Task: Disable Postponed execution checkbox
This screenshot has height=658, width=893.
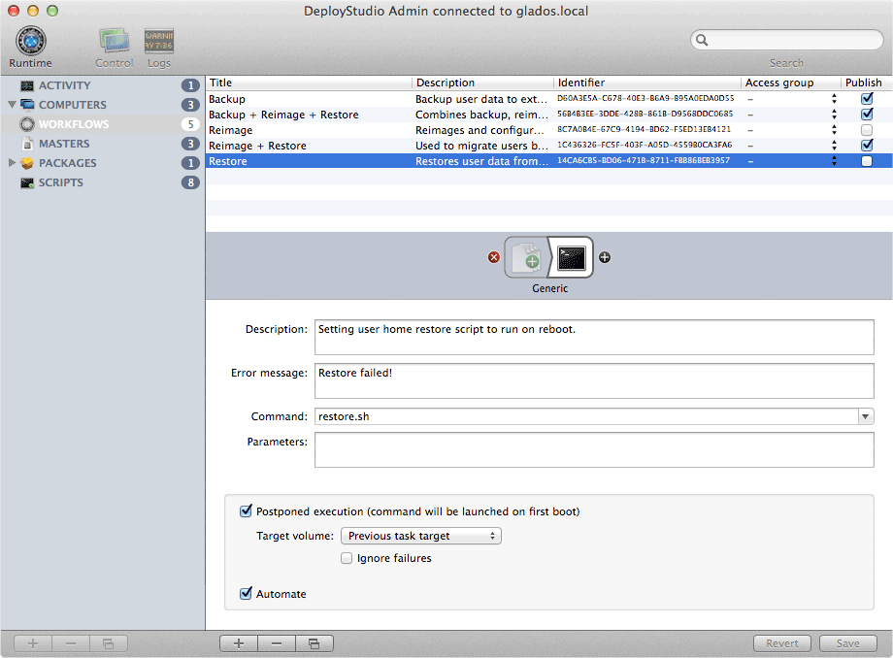Action: [246, 511]
